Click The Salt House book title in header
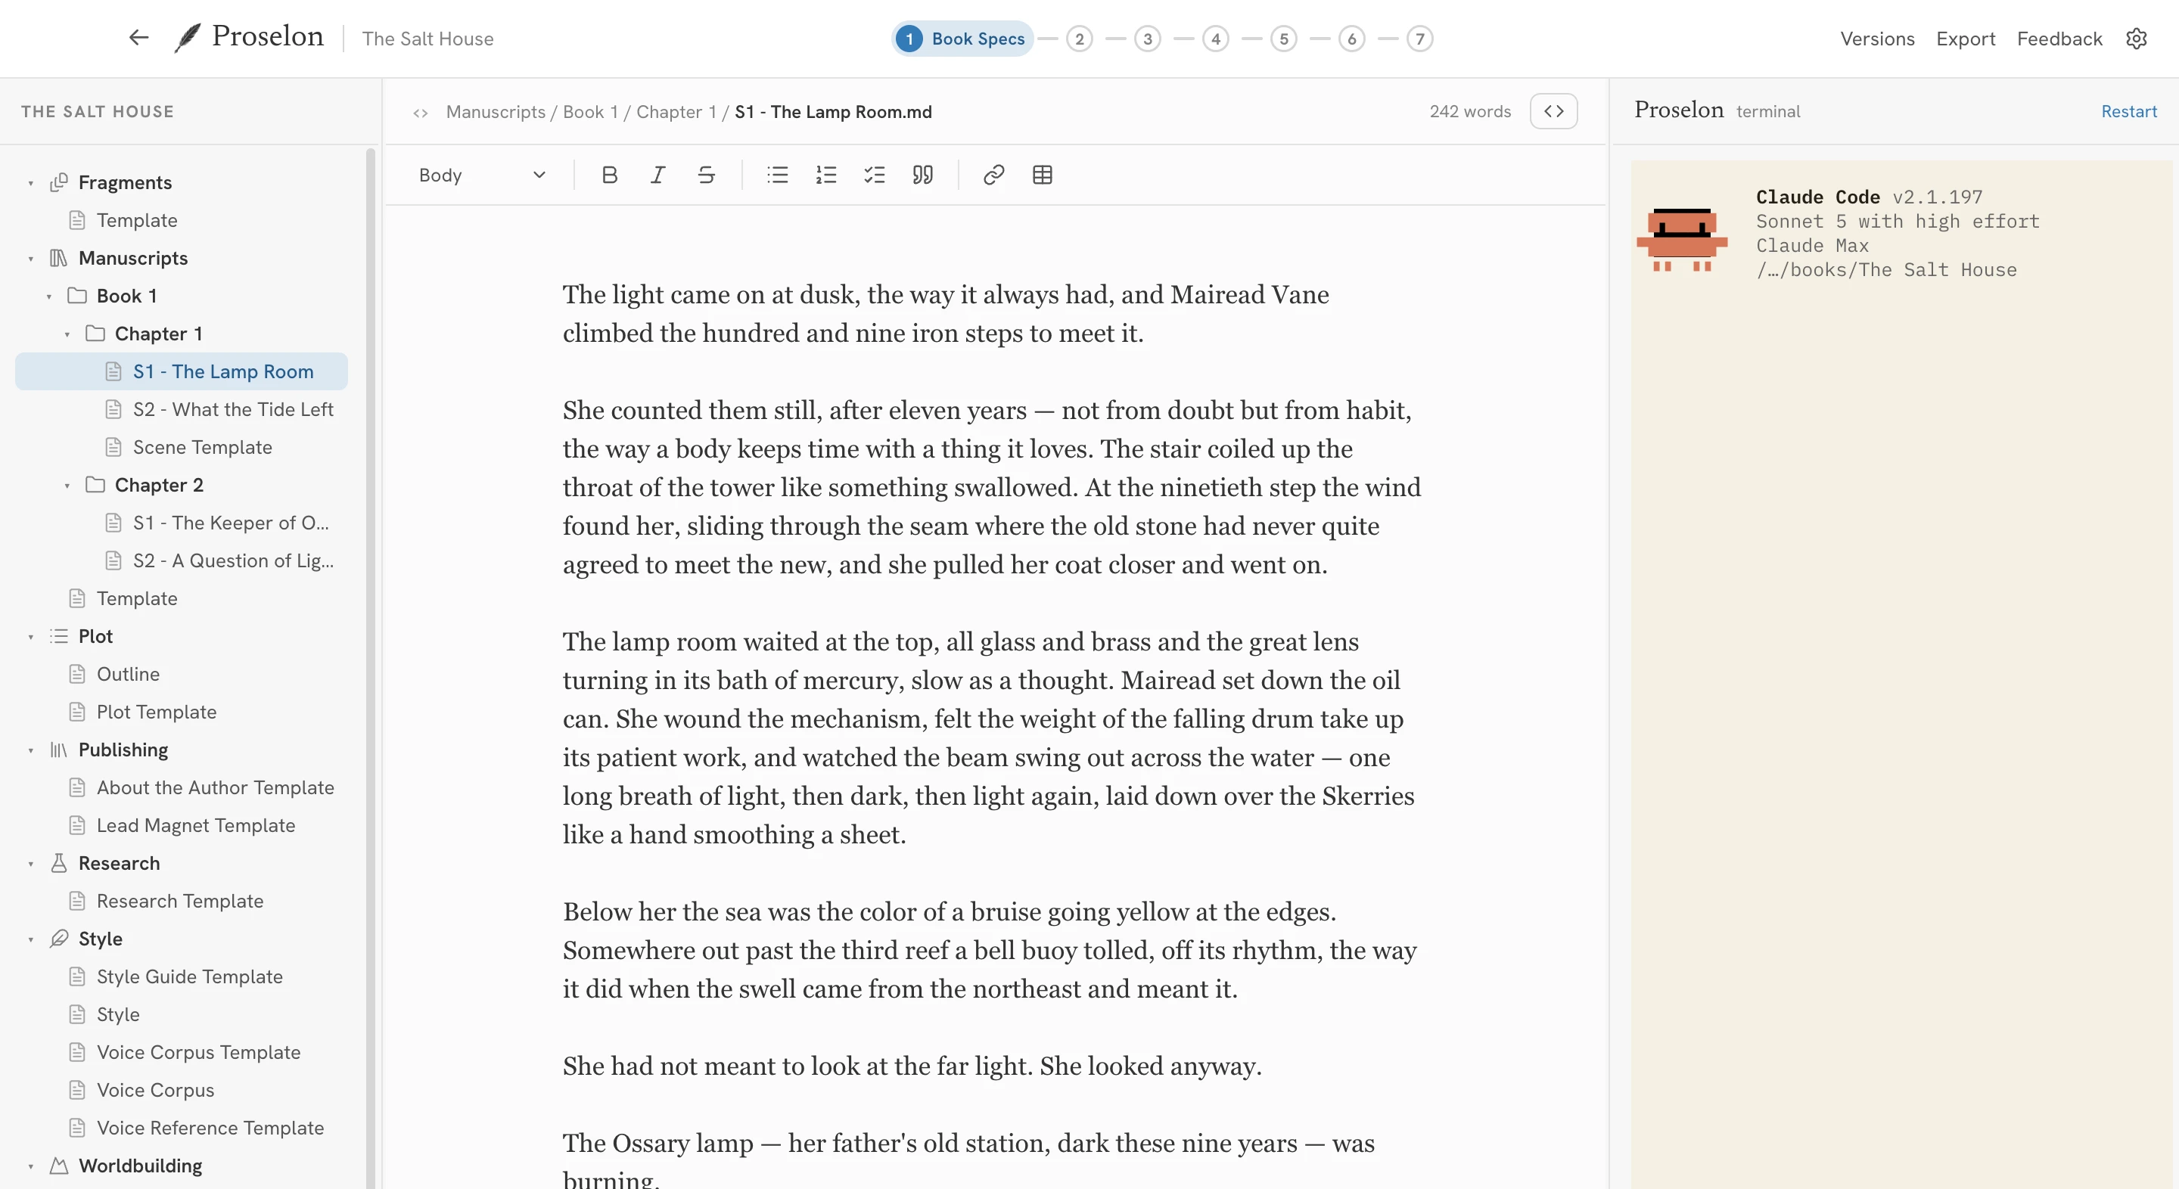The image size is (2179, 1189). coord(427,39)
